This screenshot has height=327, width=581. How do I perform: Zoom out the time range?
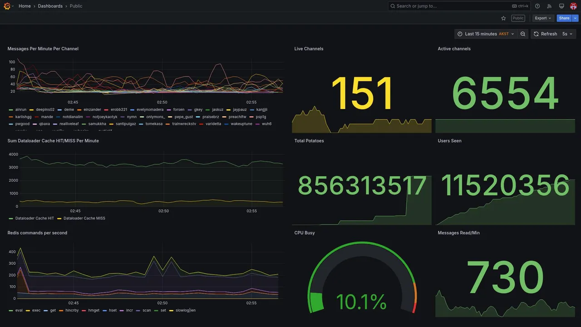coord(523,34)
